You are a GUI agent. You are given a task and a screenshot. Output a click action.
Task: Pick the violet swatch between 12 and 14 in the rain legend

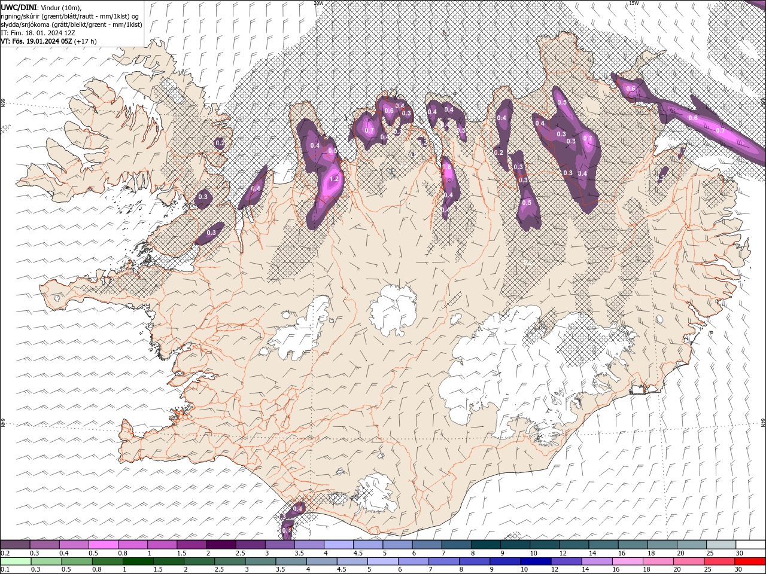[566, 561]
